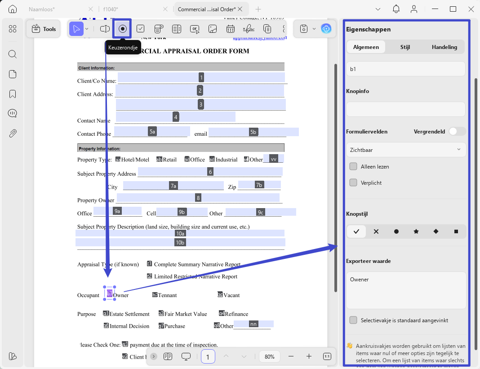Screen dimensions: 480x369
Task: Open the pages panel icon
Action: tap(13, 74)
